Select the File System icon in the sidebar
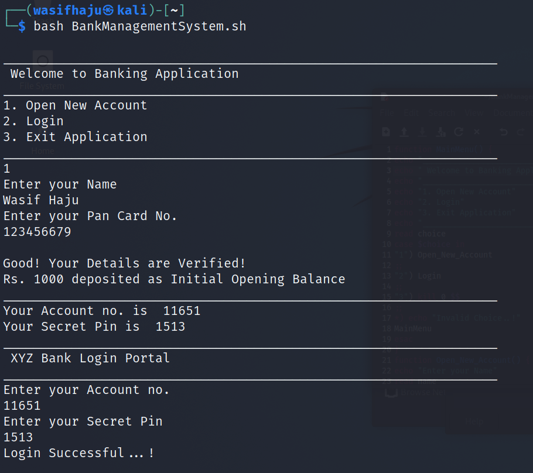This screenshot has height=473, width=533. click(x=42, y=69)
